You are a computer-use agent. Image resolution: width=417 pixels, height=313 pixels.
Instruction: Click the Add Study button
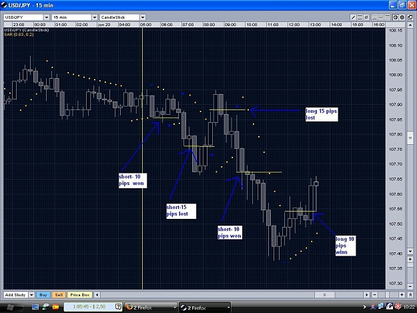(x=16, y=295)
